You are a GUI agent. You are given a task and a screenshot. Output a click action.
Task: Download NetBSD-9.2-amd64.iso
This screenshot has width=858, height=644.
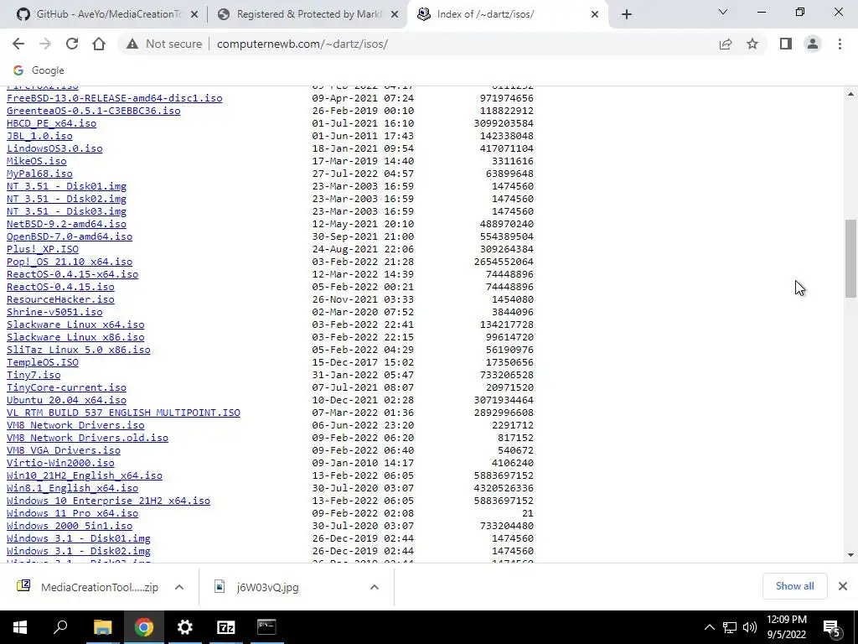(x=67, y=224)
